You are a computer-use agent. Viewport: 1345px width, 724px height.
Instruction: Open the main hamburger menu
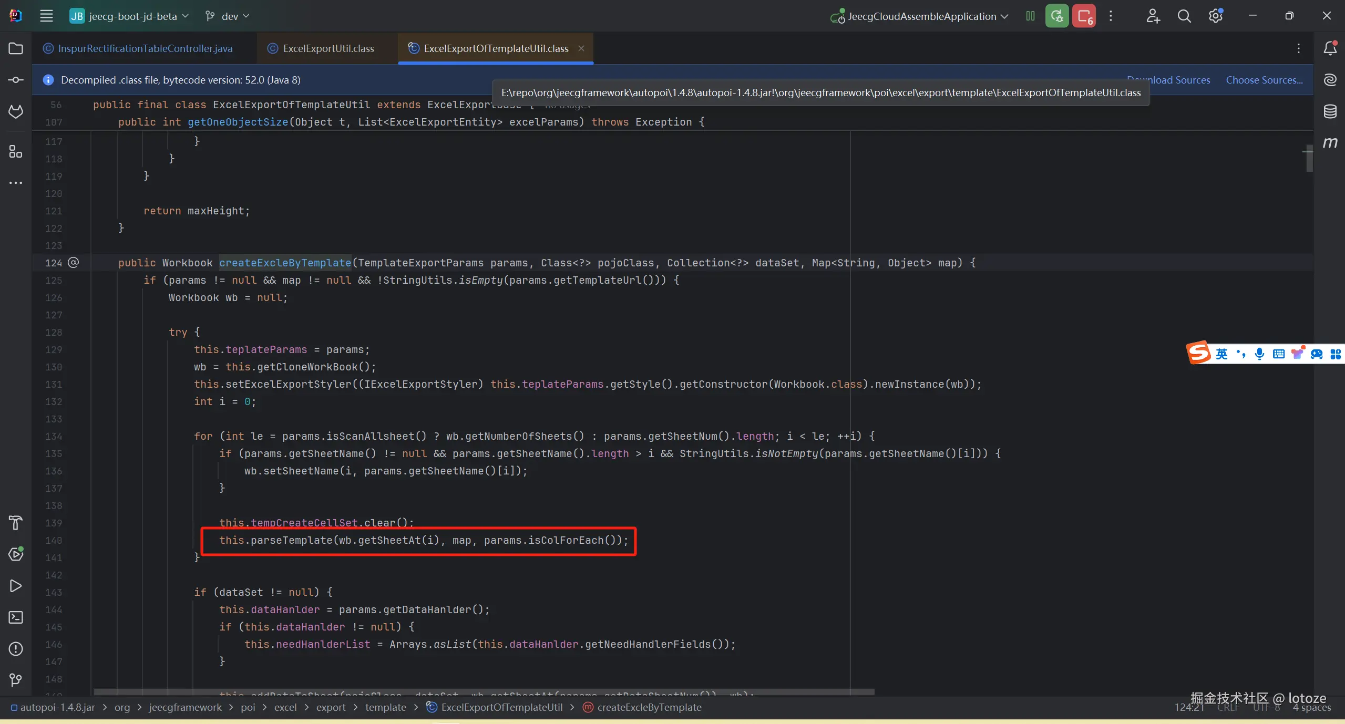point(46,16)
